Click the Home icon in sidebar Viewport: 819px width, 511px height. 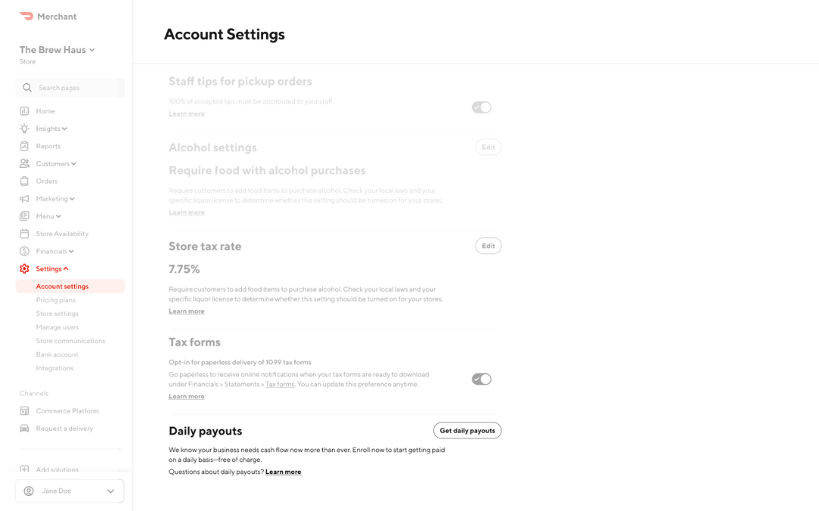click(x=24, y=111)
